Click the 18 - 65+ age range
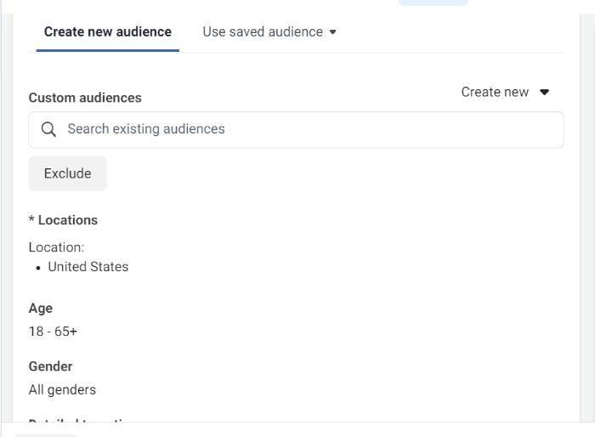The width and height of the screenshot is (595, 437). click(52, 332)
